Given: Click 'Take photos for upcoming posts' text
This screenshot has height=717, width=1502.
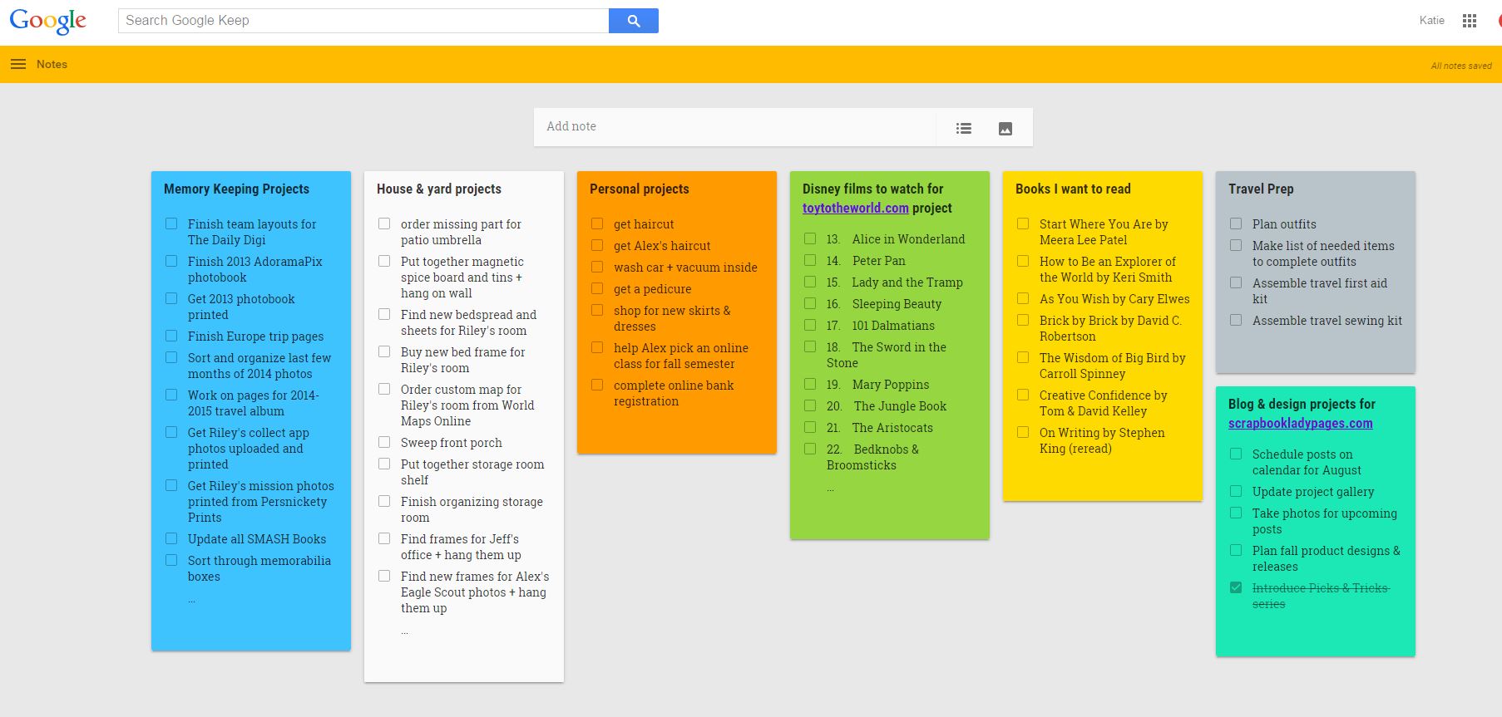Looking at the screenshot, I should tap(1325, 521).
